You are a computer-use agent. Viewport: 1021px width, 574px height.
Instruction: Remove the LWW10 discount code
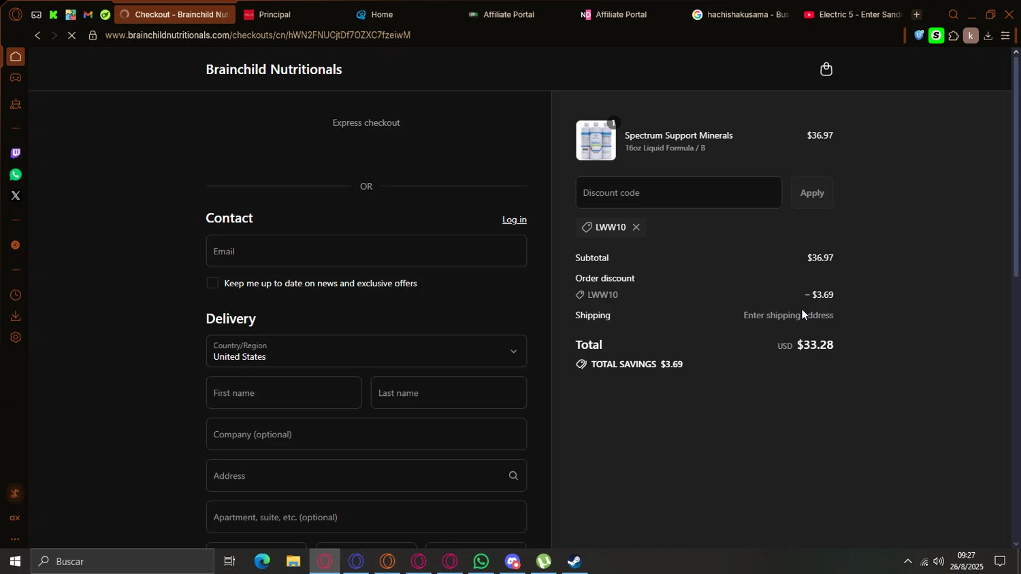coord(636,227)
